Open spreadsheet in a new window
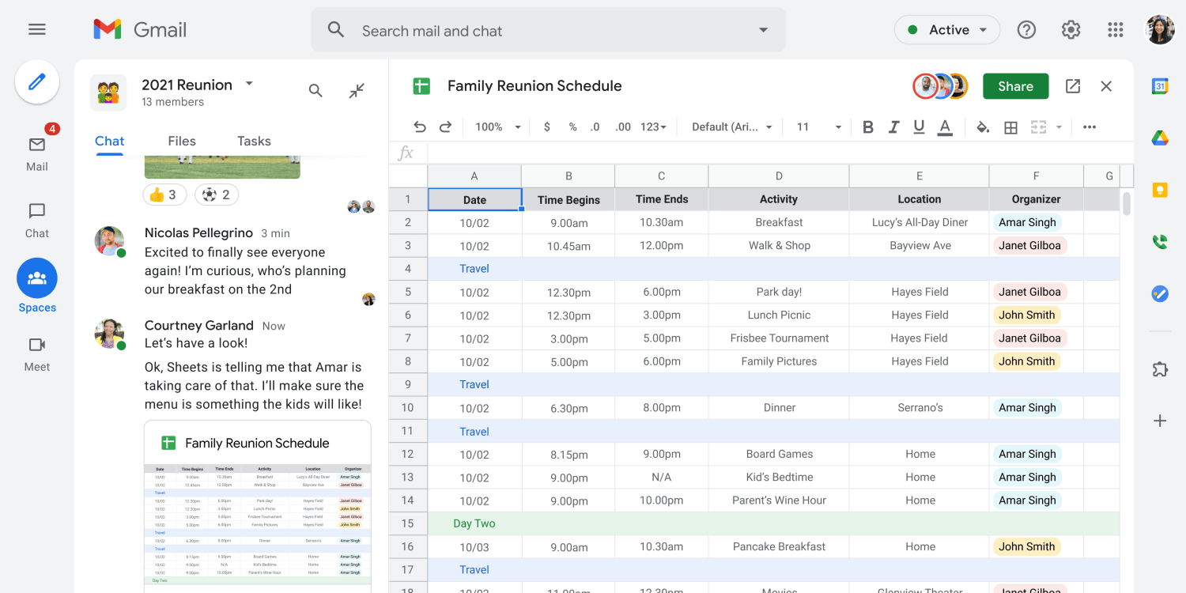Image resolution: width=1186 pixels, height=593 pixels. [x=1073, y=86]
